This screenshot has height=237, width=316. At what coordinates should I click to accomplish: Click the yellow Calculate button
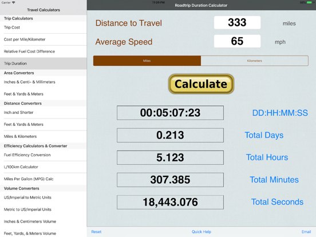click(201, 84)
